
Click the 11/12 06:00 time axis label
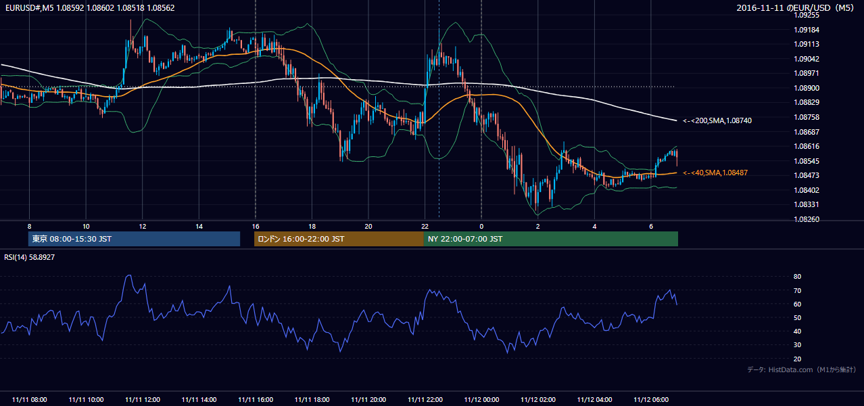point(651,400)
